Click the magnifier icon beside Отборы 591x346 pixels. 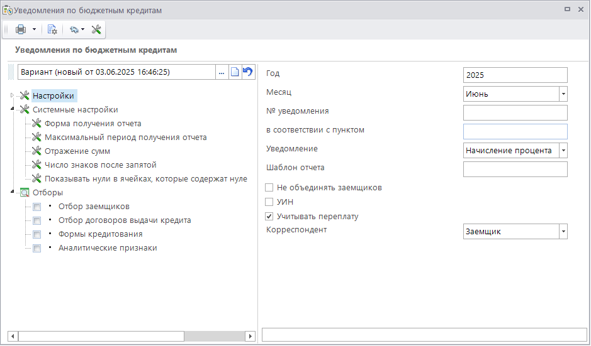point(25,193)
